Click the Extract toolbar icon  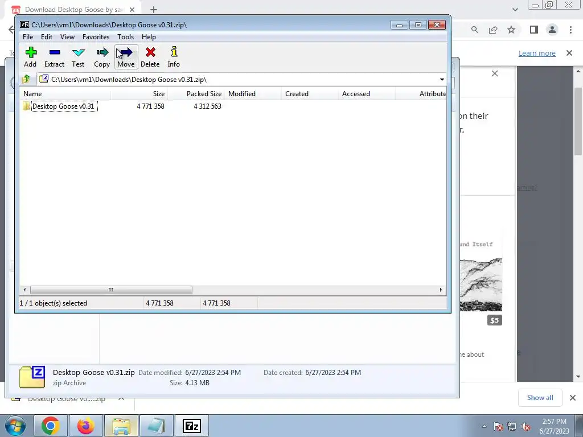54,57
